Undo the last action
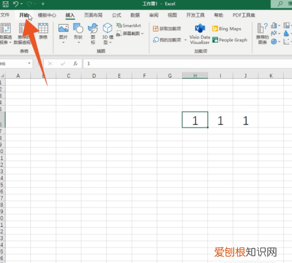The width and height of the screenshot is (292, 263). pyautogui.click(x=16, y=4)
